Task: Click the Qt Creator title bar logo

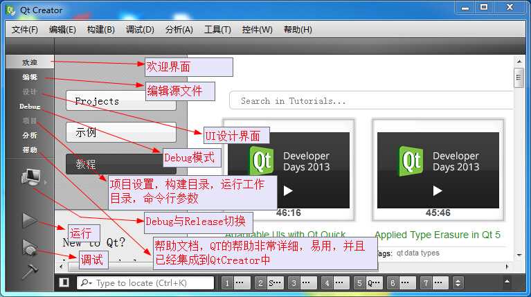Action: (10, 10)
